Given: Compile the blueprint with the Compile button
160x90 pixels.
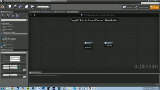Looking at the screenshot, I should (x=3, y=7).
